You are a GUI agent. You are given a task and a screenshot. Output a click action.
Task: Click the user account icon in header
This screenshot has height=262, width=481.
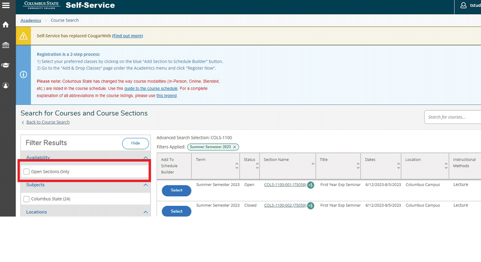463,6
